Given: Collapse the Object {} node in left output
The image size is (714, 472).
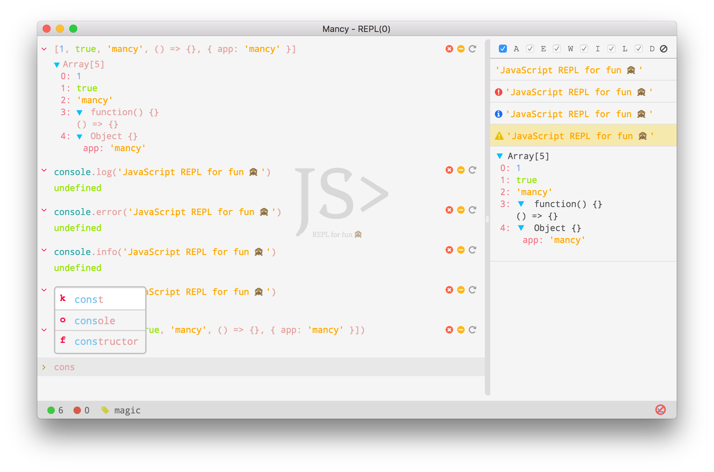Looking at the screenshot, I should 80,136.
